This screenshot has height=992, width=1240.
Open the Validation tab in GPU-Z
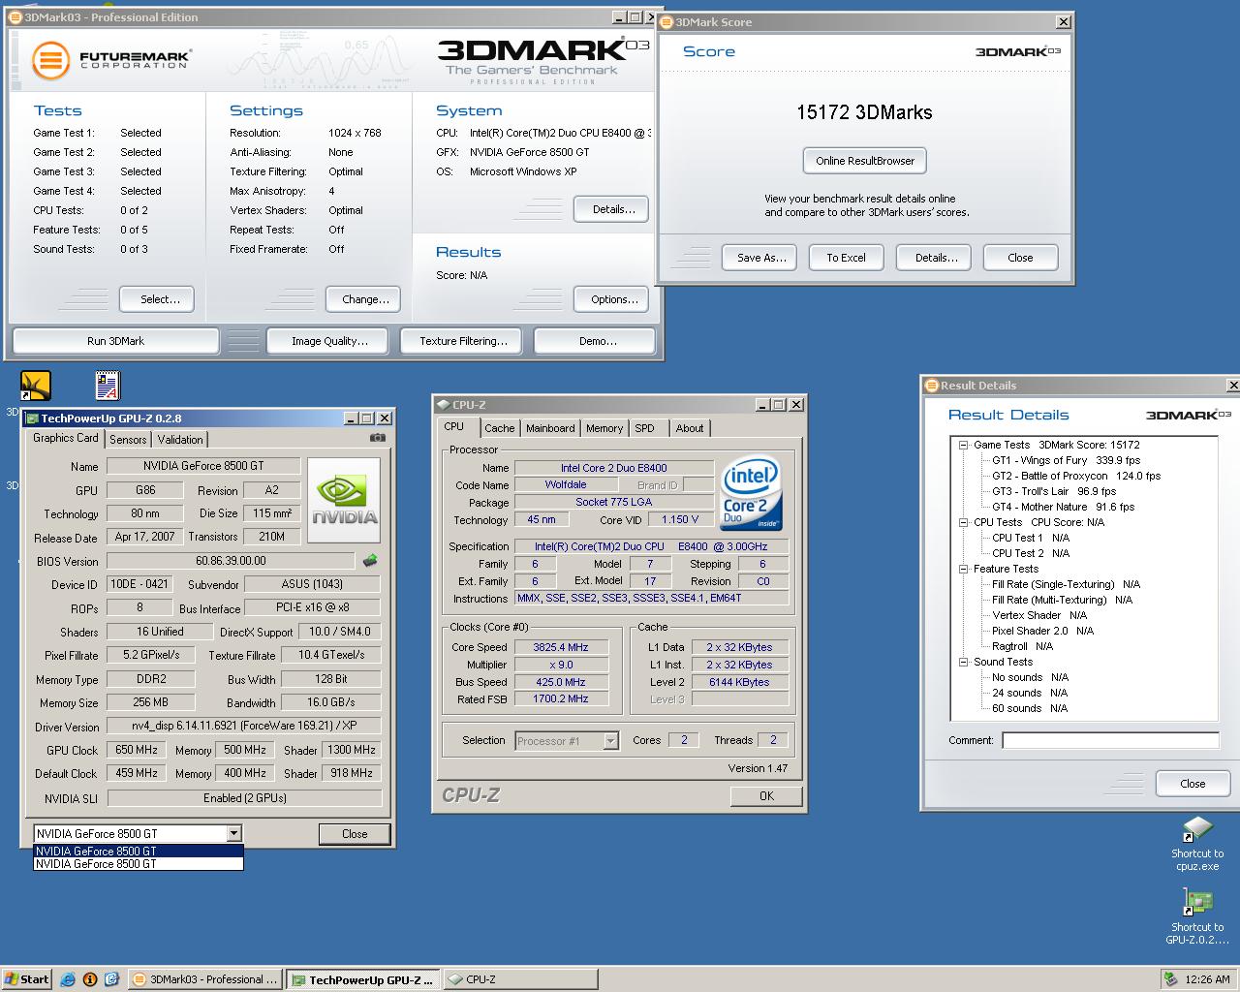click(180, 439)
